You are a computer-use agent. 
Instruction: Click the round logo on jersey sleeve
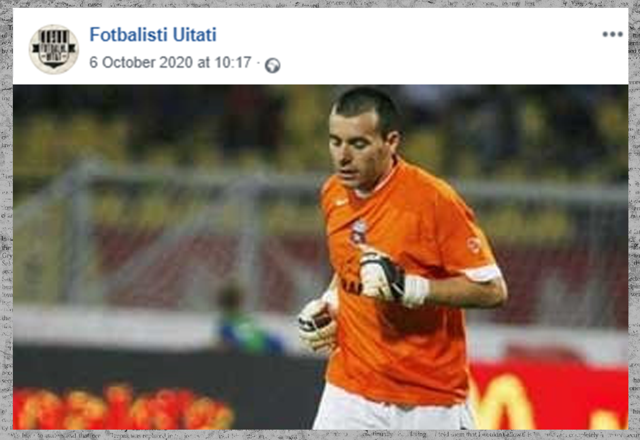474,245
